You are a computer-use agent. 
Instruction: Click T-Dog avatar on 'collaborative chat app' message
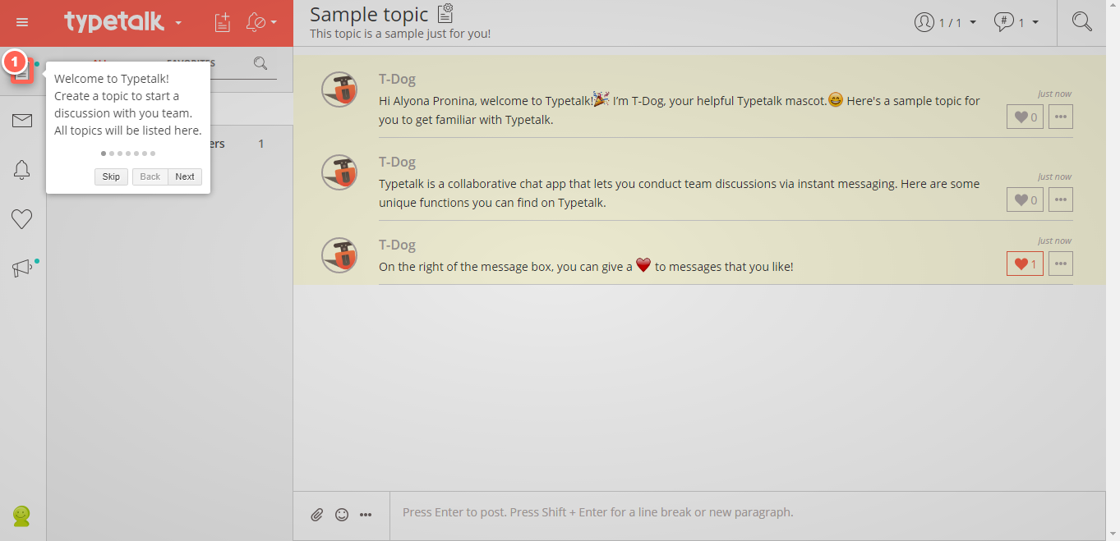coord(339,172)
